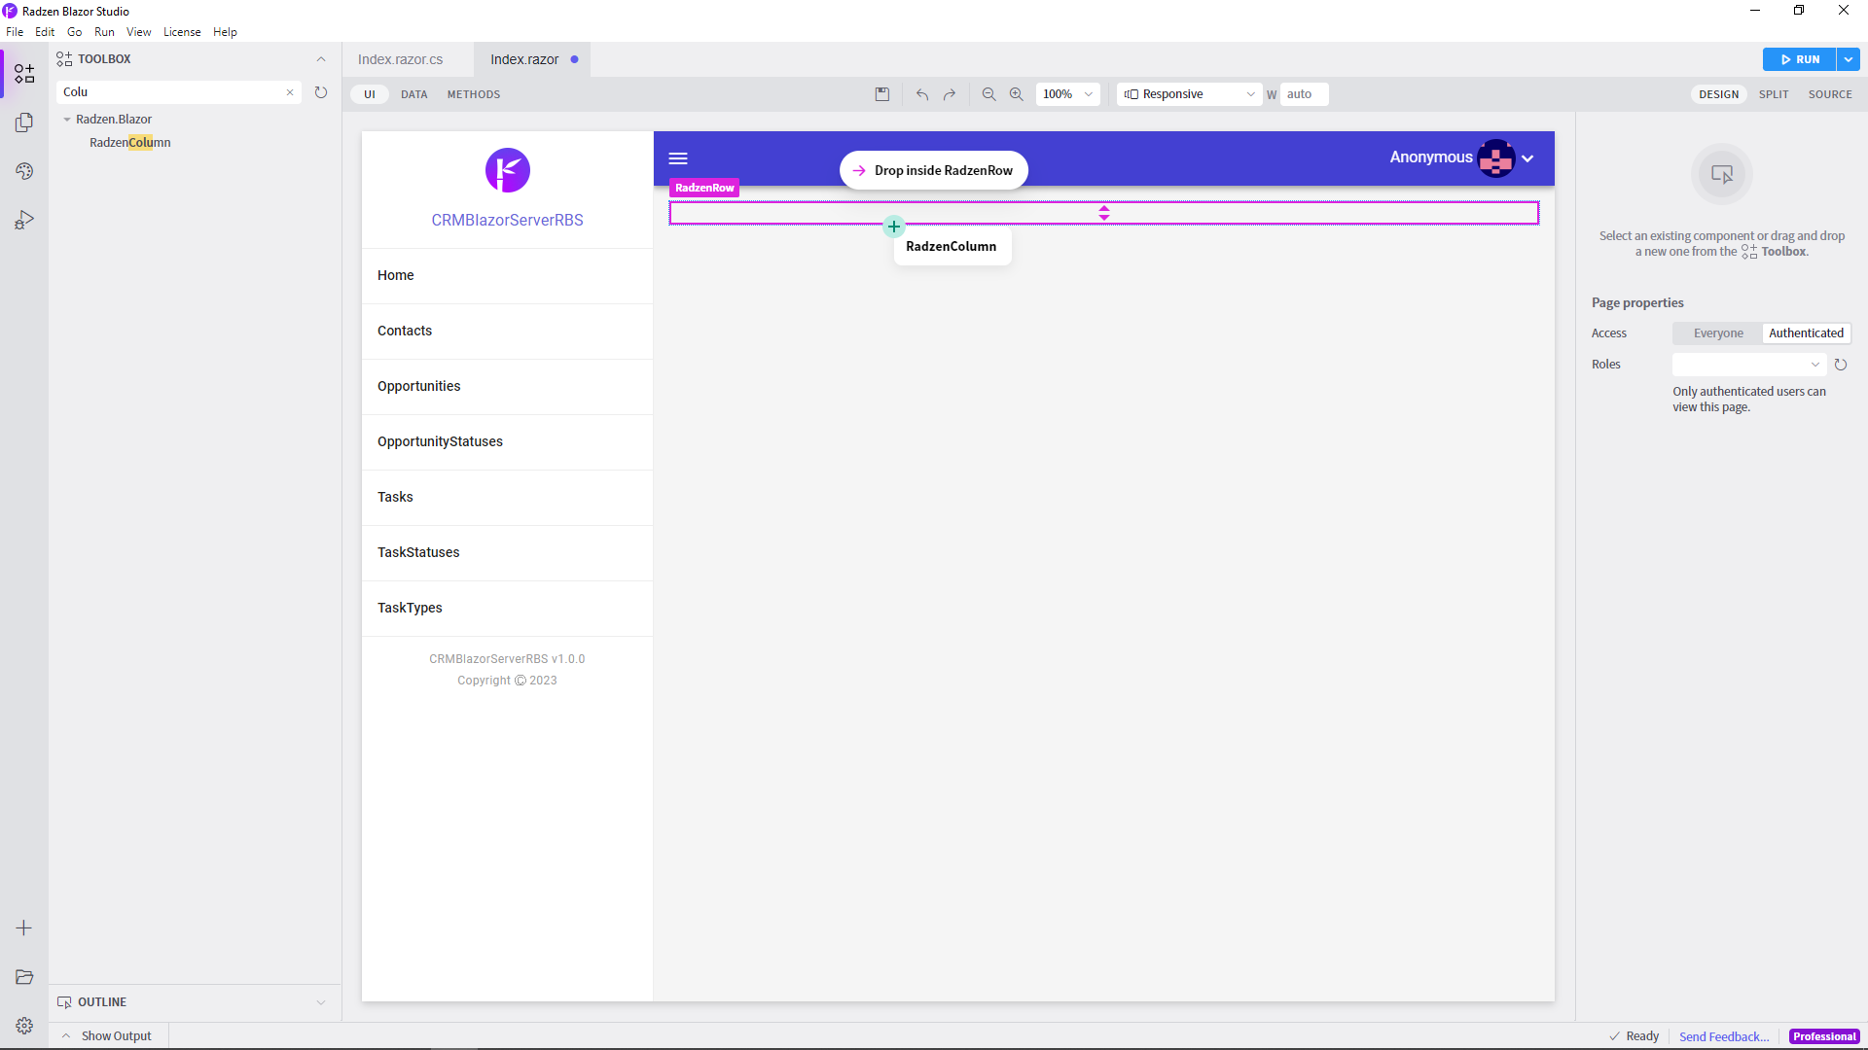
Task: Click the blue RUN button
Action: (1799, 59)
